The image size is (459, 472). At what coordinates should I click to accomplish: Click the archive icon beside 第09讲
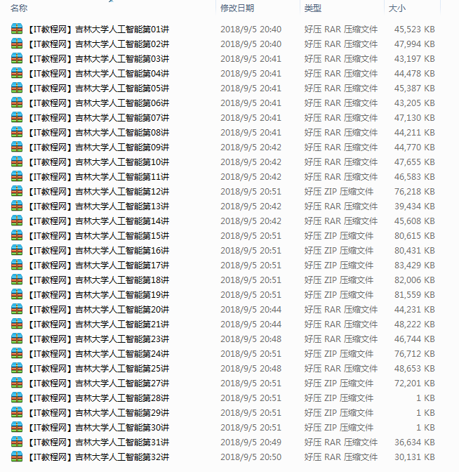point(17,147)
